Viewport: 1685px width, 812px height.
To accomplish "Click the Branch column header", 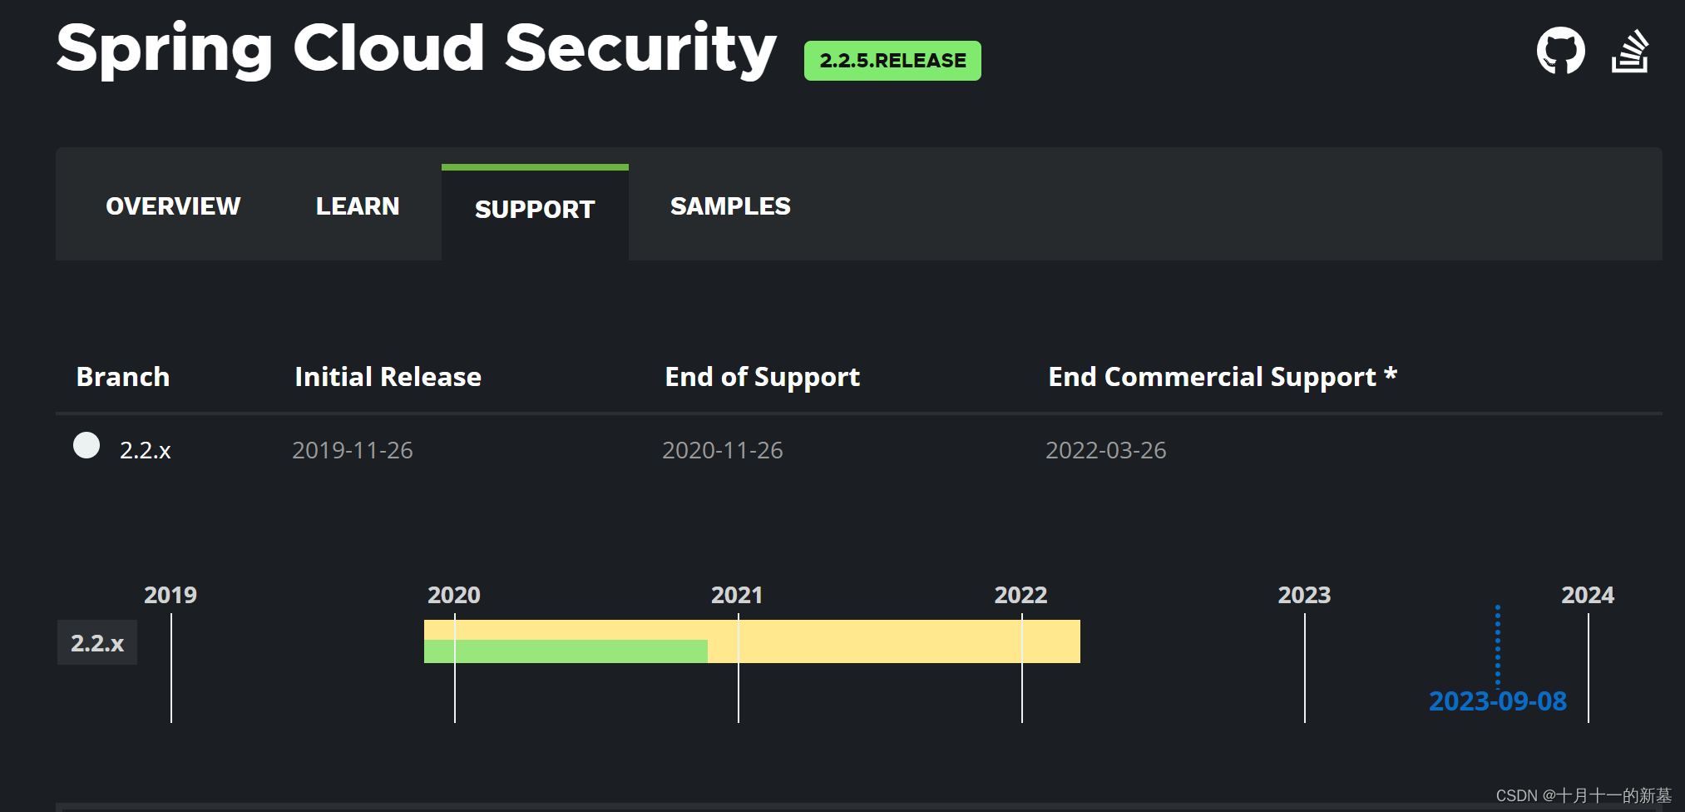I will tap(122, 377).
